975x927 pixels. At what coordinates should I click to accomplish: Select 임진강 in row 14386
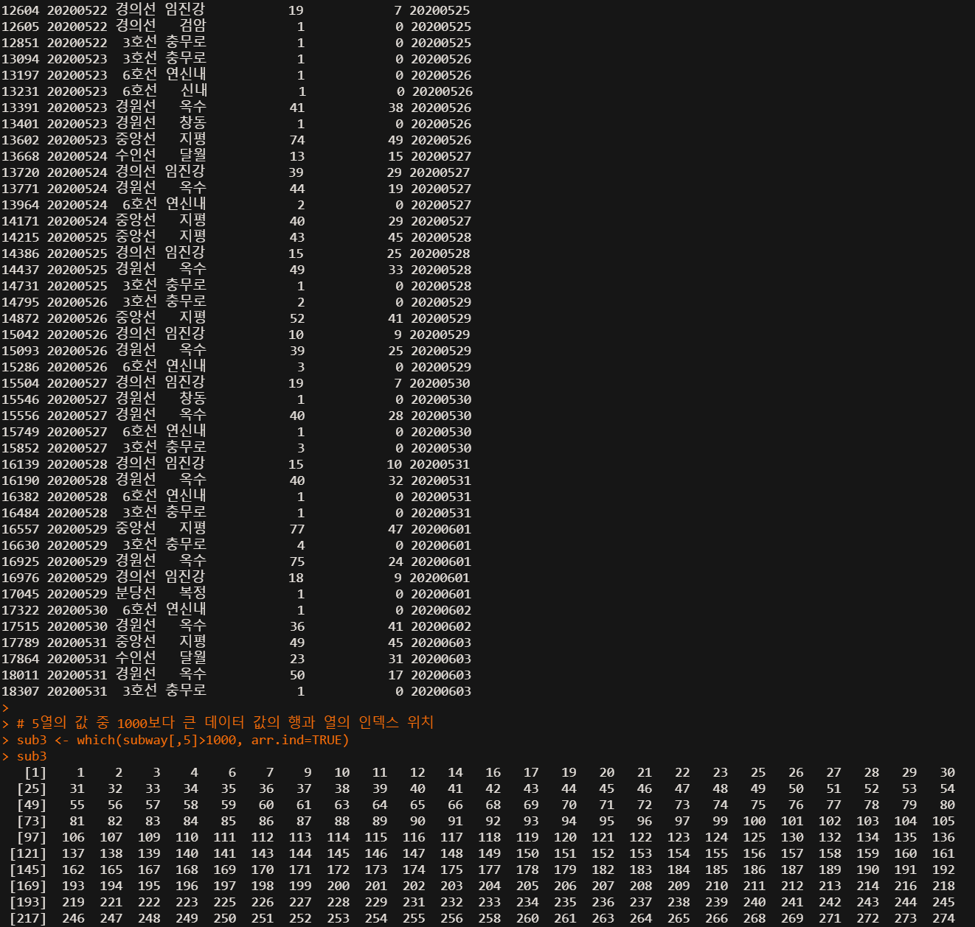[185, 253]
